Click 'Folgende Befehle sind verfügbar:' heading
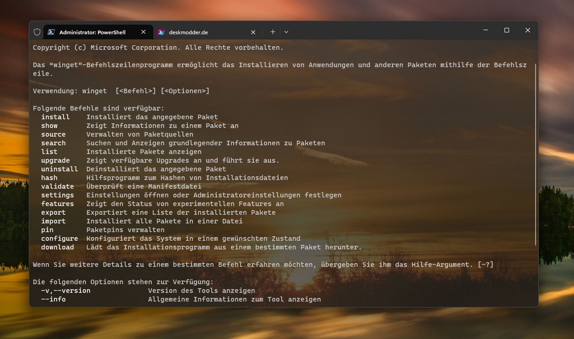The height and width of the screenshot is (339, 574). pos(99,108)
